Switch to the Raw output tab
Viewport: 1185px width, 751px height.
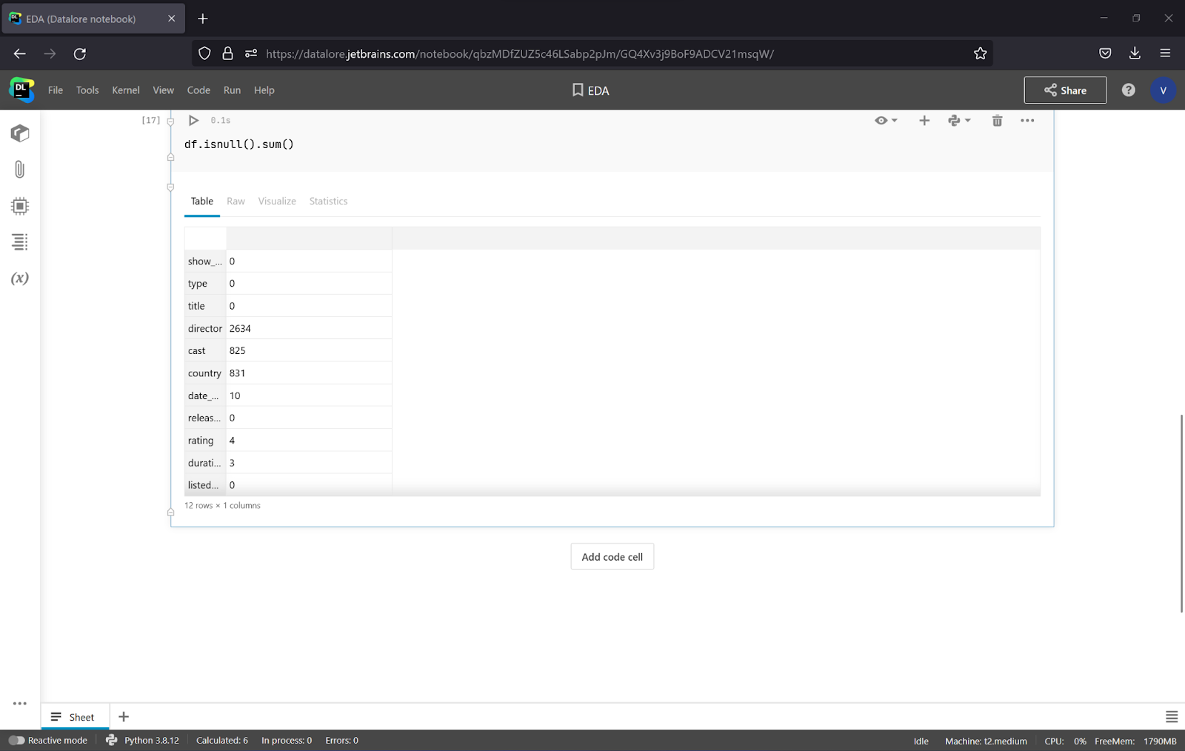click(236, 201)
